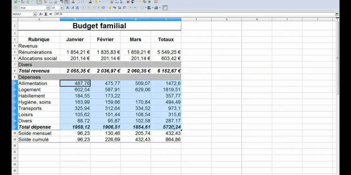Select the 'Solde cumulé' label cell
Image resolution: width=351 pixels, height=175 pixels.
(39, 140)
